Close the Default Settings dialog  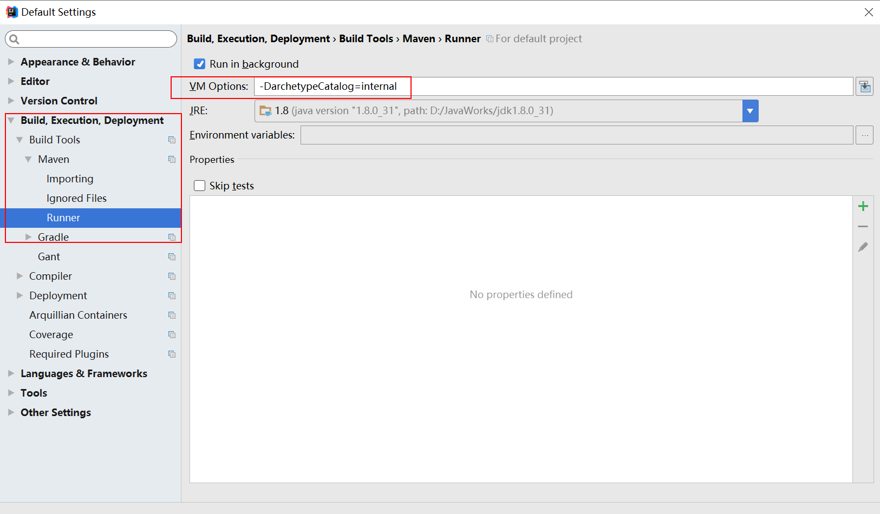[x=869, y=12]
